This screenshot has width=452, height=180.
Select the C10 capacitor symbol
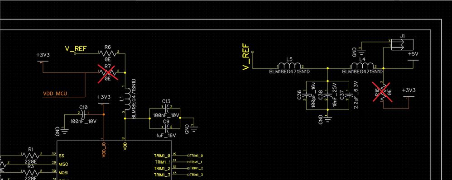coord(84,114)
